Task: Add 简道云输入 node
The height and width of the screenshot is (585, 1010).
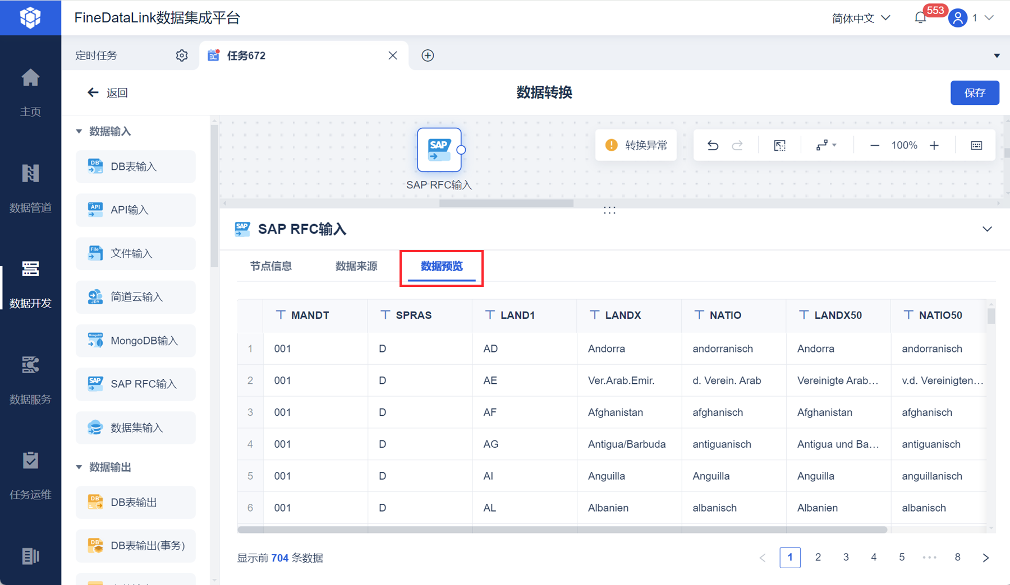Action: 136,297
